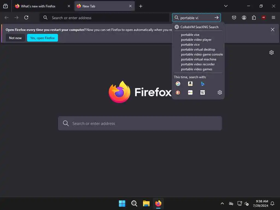
Task: Open the Firefox View tab list icon
Action: coord(5,6)
